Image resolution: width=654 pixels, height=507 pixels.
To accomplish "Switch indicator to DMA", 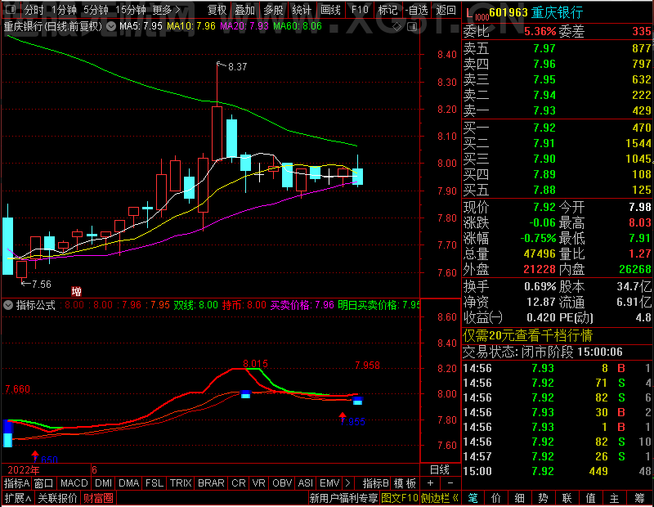I will tap(128, 483).
